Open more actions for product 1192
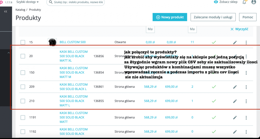Viewport: 260px width, 139px height. 246,132
